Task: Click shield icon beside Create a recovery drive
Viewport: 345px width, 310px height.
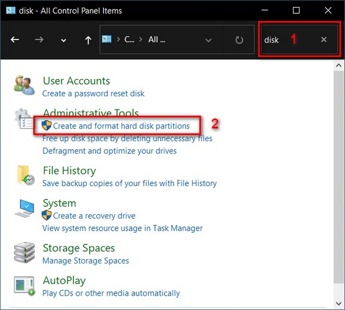Action: pyautogui.click(x=47, y=215)
